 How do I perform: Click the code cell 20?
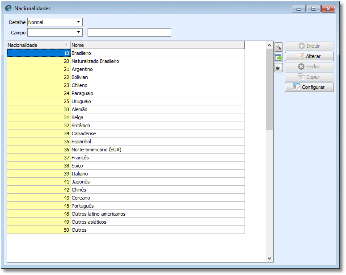pyautogui.click(x=39, y=61)
